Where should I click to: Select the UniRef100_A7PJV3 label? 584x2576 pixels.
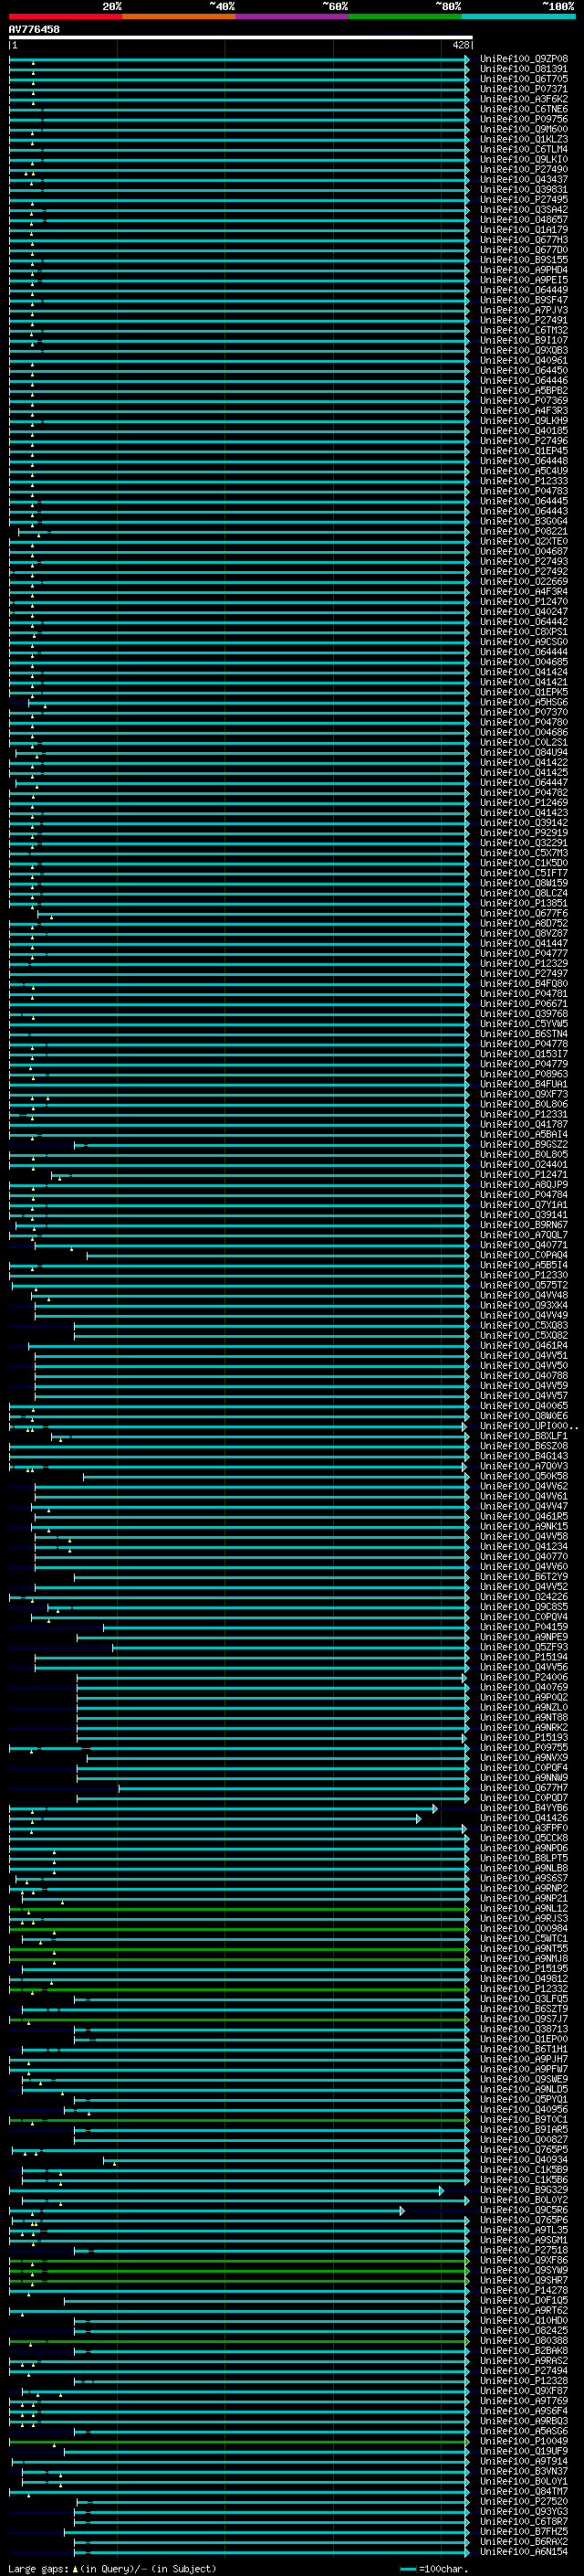pos(524,310)
